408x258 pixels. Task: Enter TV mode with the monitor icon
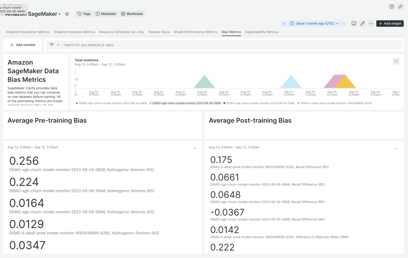[x=354, y=23]
